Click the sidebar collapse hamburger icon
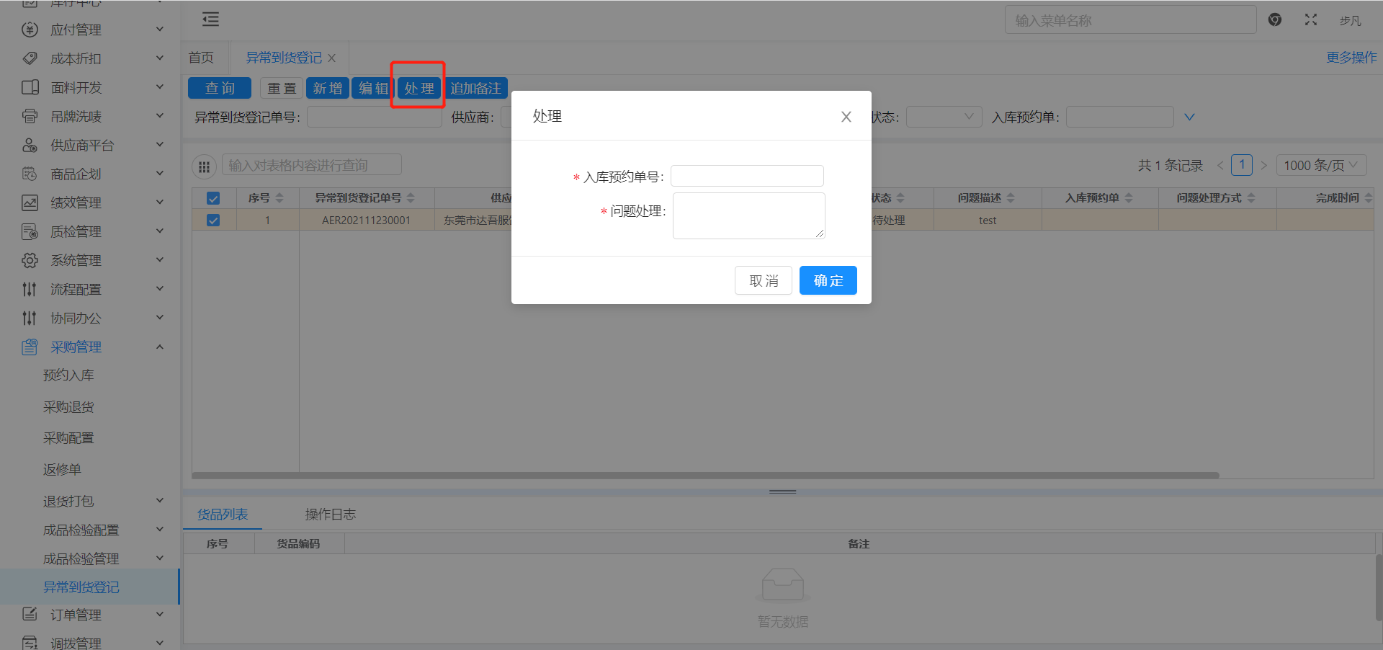 [210, 19]
